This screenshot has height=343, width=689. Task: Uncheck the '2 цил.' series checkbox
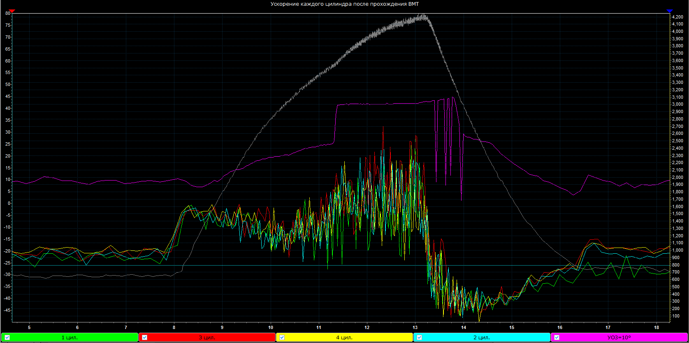point(419,337)
